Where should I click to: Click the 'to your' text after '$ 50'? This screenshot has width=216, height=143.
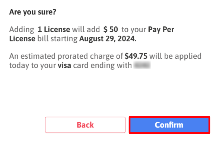(134, 30)
